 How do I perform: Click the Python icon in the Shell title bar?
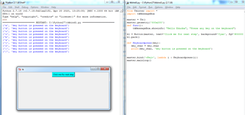[x=3, y=3]
